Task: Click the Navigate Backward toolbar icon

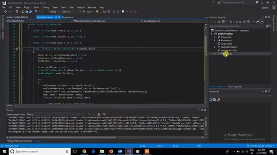Action: point(5,12)
